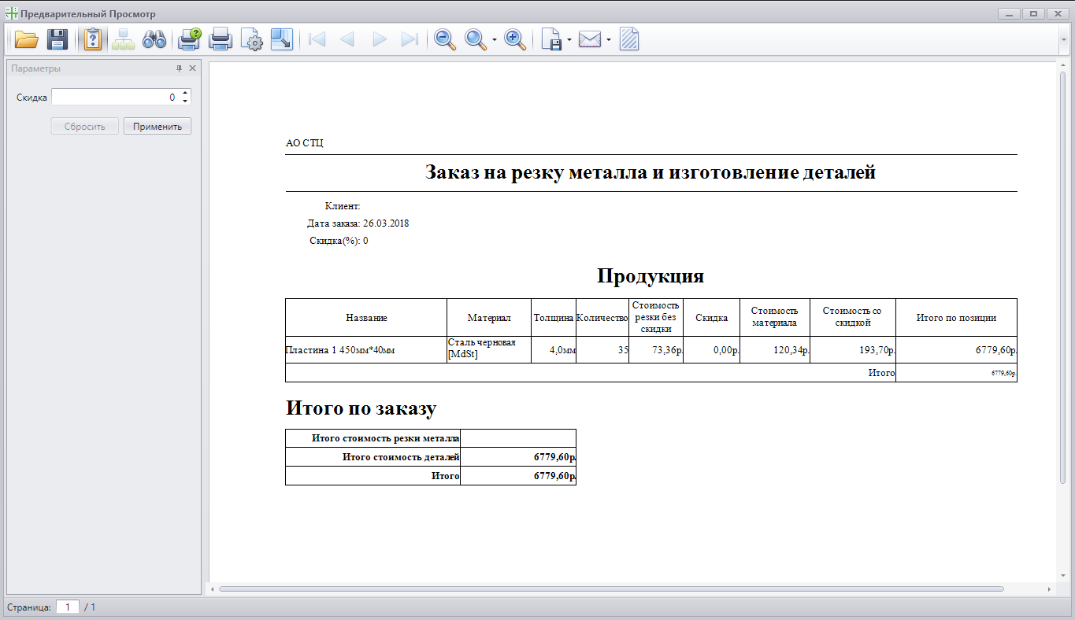
Task: Click the vertical scrollbar thumb
Action: tap(1062, 277)
